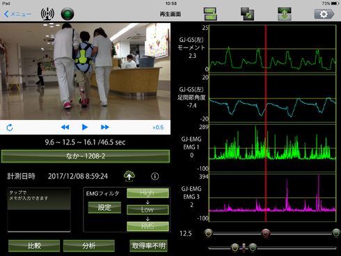
Task: Tap the iPad battery indicator
Action: (x=335, y=3)
